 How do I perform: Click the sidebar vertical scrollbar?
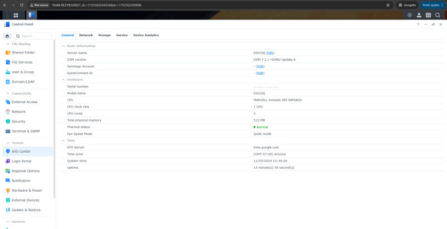pyautogui.click(x=54, y=119)
